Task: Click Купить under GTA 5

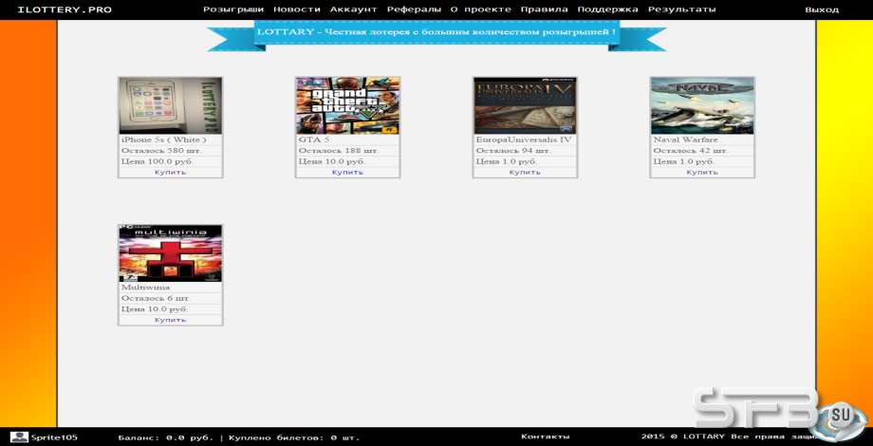Action: coord(347,172)
